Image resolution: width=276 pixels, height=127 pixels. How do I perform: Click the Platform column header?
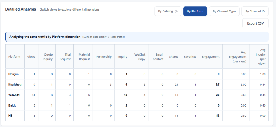(14, 57)
